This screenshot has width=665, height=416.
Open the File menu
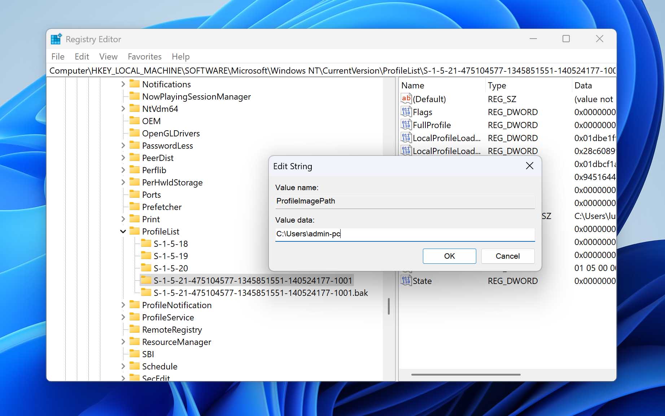click(x=58, y=57)
